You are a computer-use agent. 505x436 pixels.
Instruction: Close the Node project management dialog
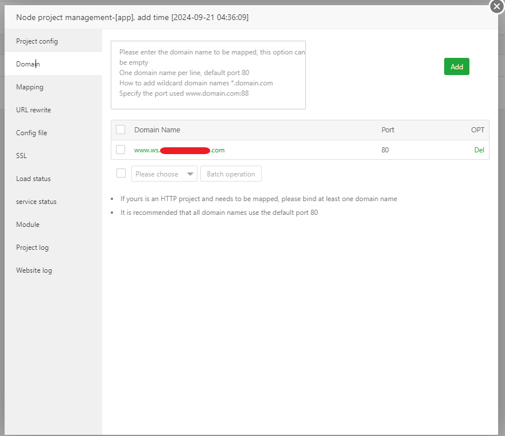click(497, 7)
